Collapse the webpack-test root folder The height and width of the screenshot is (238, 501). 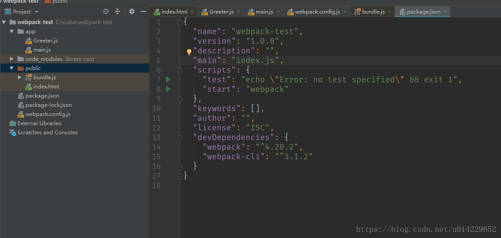(x=4, y=22)
